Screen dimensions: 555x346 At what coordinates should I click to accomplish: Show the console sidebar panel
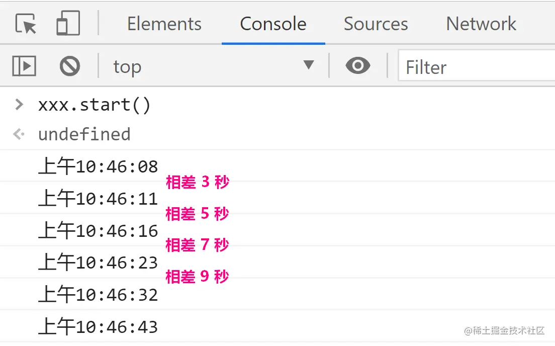tap(24, 66)
